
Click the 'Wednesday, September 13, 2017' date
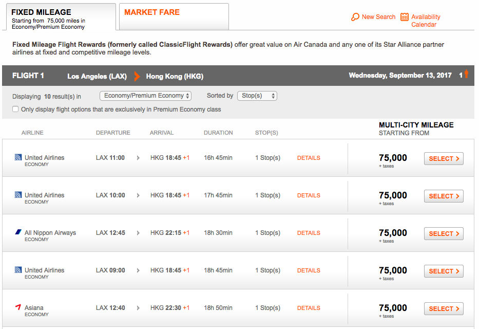pos(400,75)
